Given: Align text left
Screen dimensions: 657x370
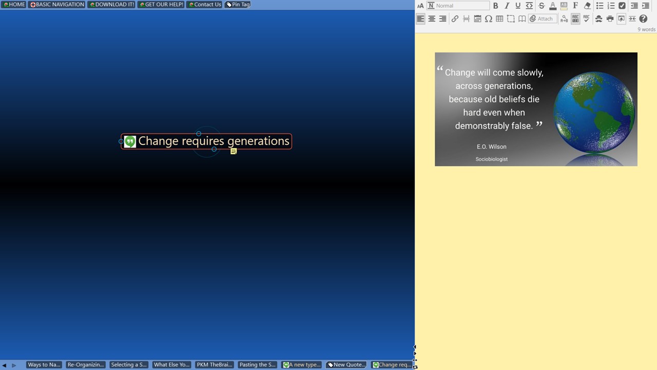Looking at the screenshot, I should pyautogui.click(x=420, y=19).
